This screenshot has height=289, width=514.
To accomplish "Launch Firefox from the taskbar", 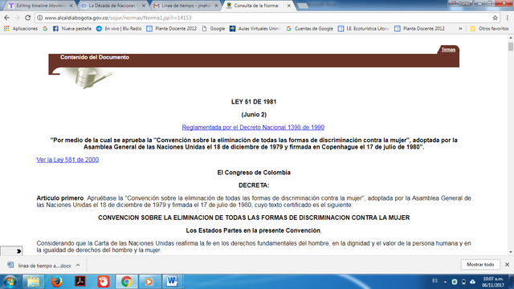I will click(x=56, y=282).
